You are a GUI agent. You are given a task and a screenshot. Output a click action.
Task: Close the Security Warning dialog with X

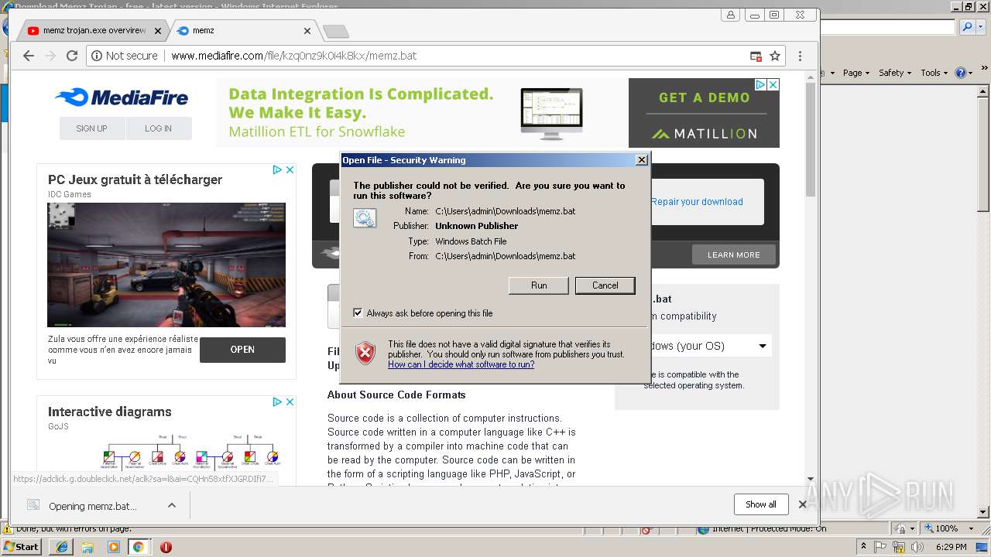tap(641, 160)
